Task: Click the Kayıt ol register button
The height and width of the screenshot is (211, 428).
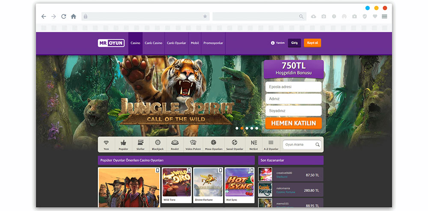Action: click(x=312, y=43)
